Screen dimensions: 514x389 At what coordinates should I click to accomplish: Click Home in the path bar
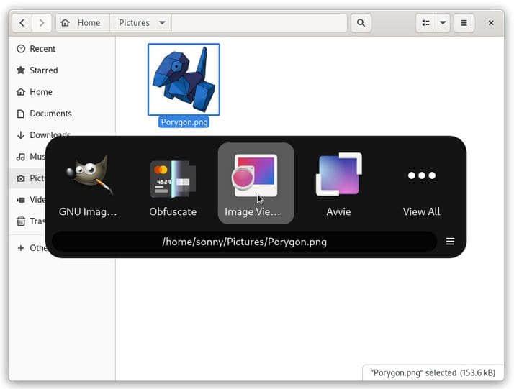coord(82,23)
